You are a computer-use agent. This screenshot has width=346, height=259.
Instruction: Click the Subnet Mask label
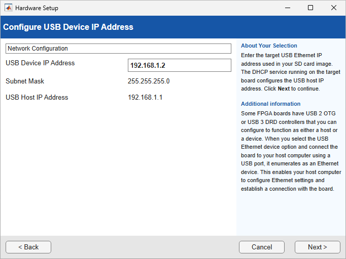click(25, 81)
